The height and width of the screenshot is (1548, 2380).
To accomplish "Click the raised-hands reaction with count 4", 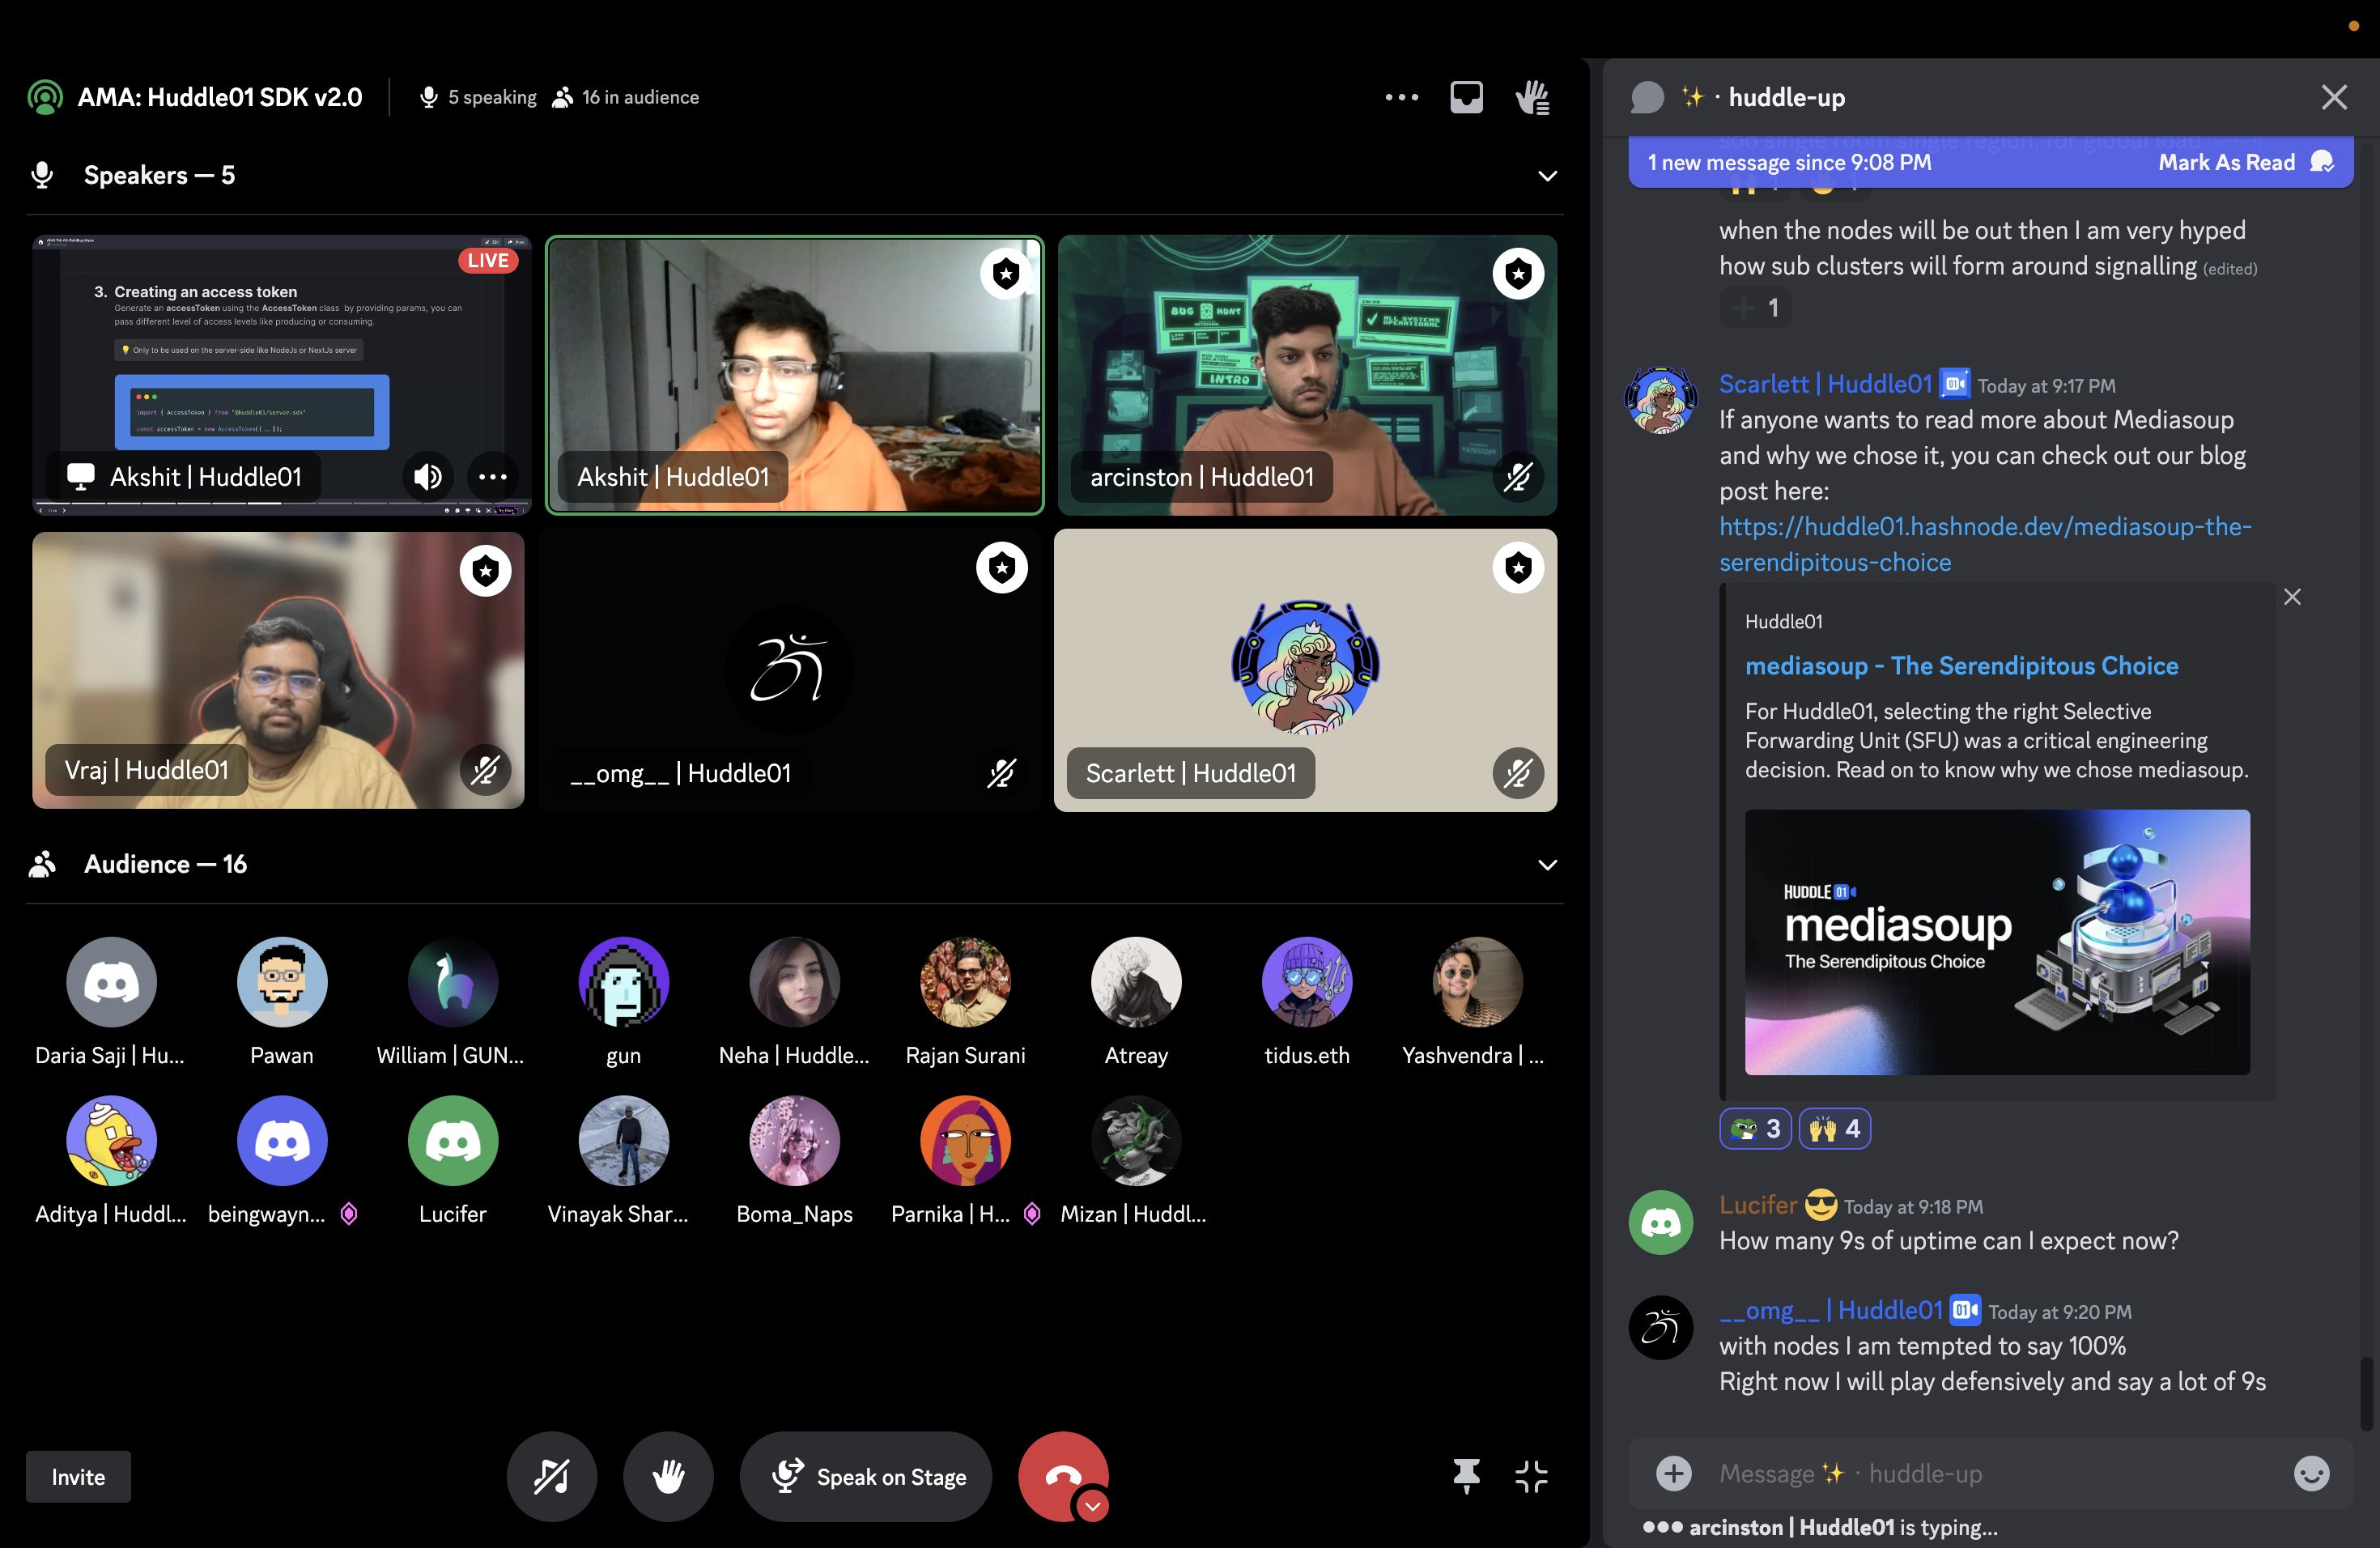I will tap(1834, 1129).
